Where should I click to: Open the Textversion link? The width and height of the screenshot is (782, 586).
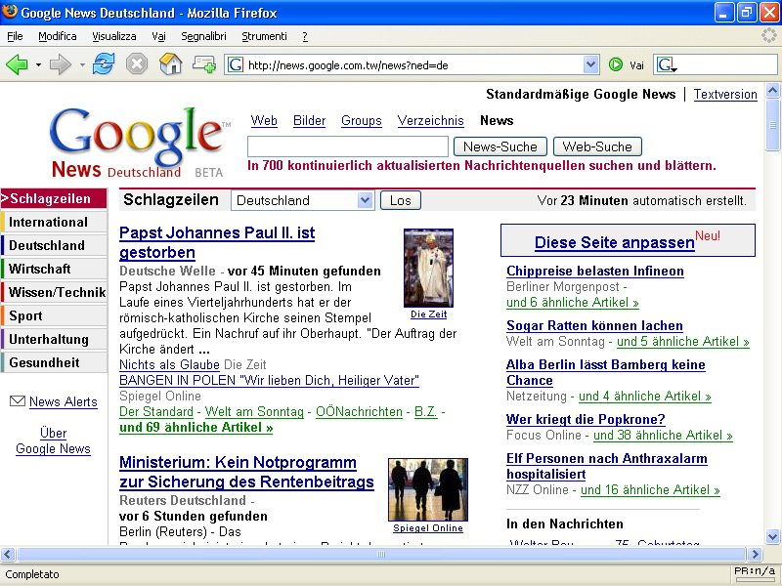coord(725,94)
